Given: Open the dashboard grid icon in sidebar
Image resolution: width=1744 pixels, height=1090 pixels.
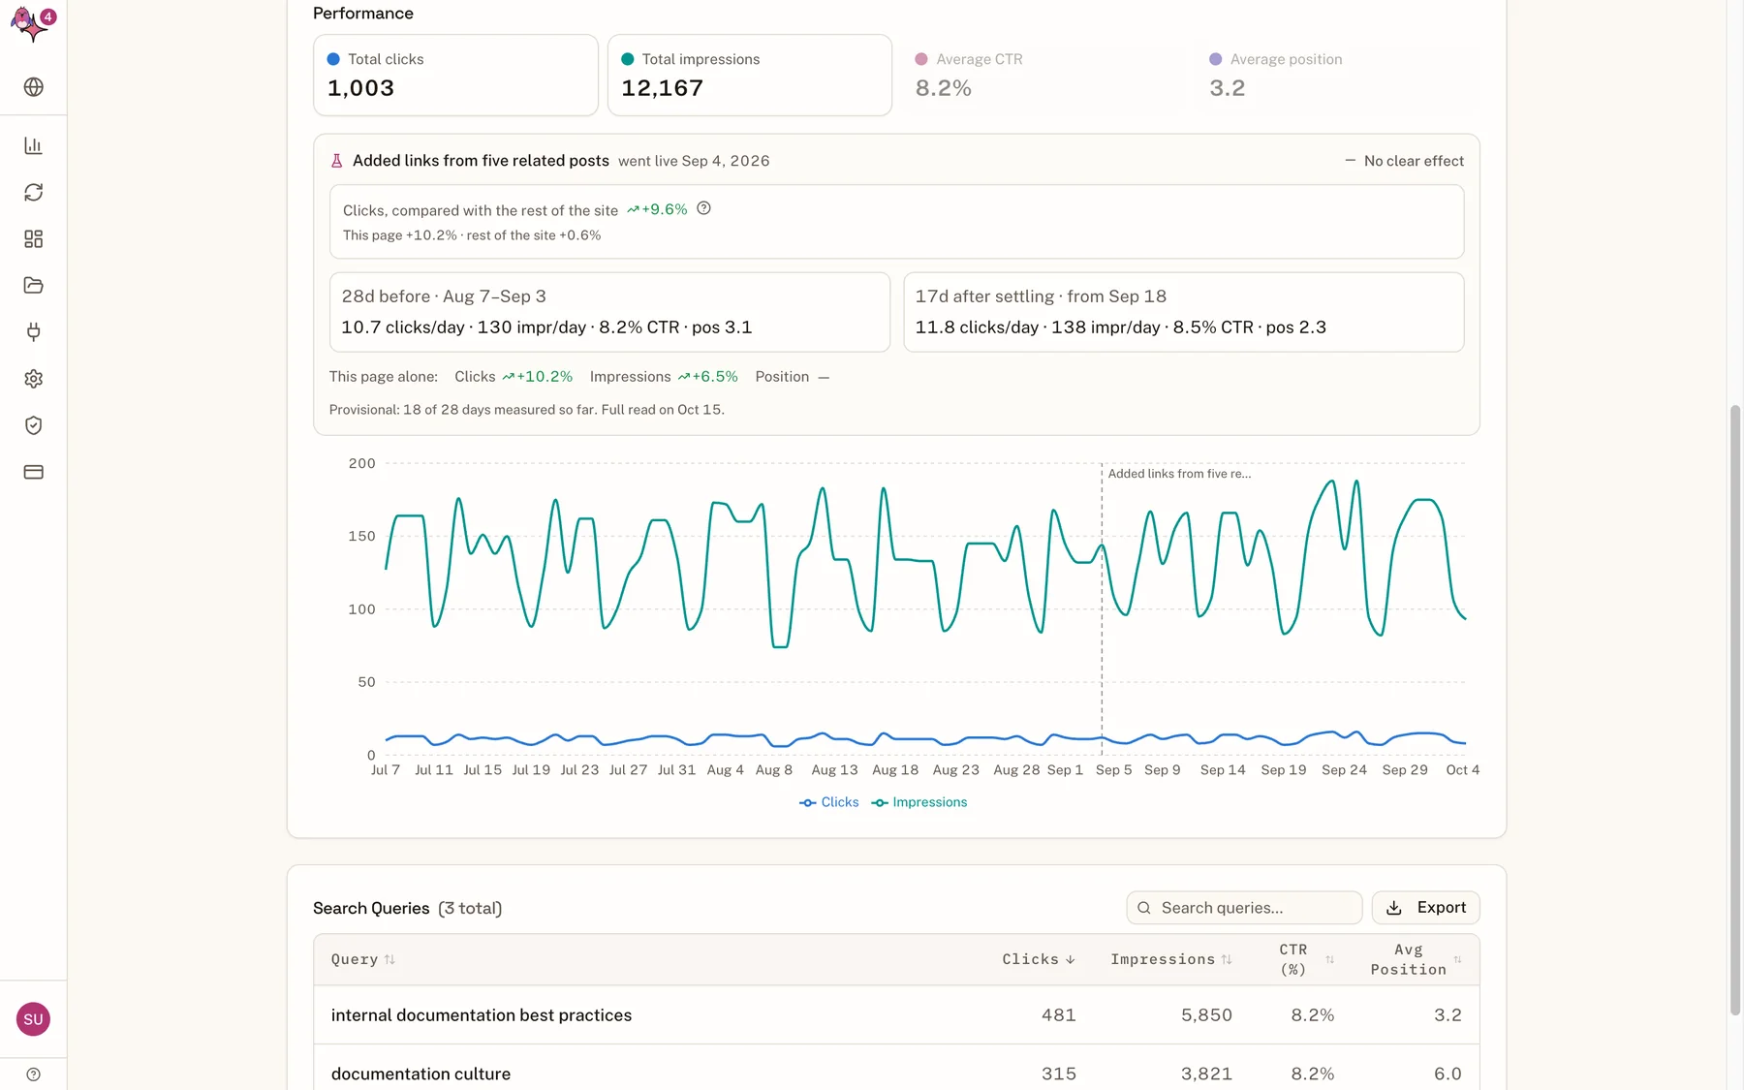Looking at the screenshot, I should click(x=34, y=238).
